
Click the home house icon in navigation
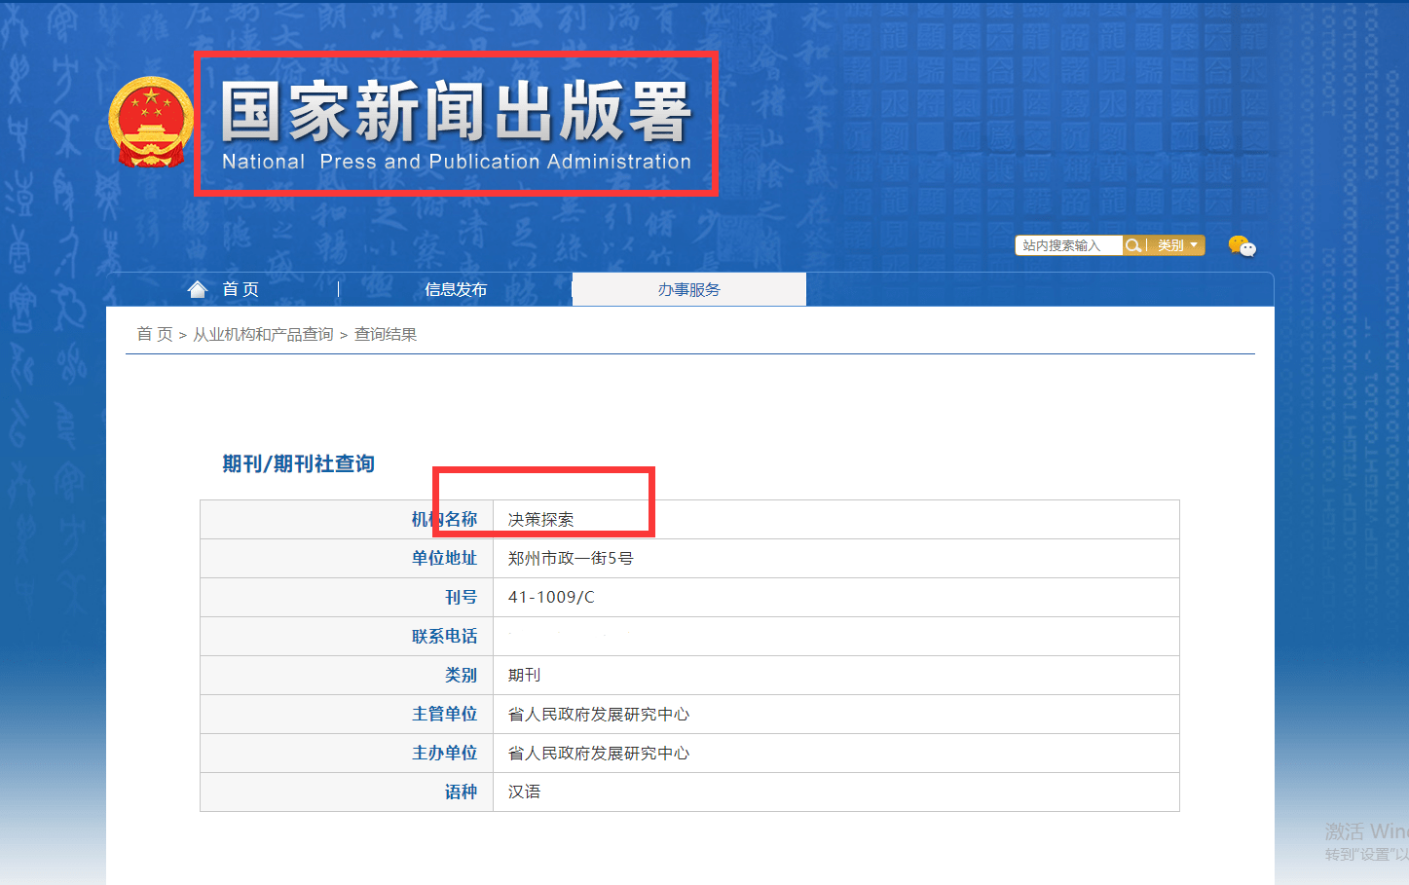pos(198,289)
